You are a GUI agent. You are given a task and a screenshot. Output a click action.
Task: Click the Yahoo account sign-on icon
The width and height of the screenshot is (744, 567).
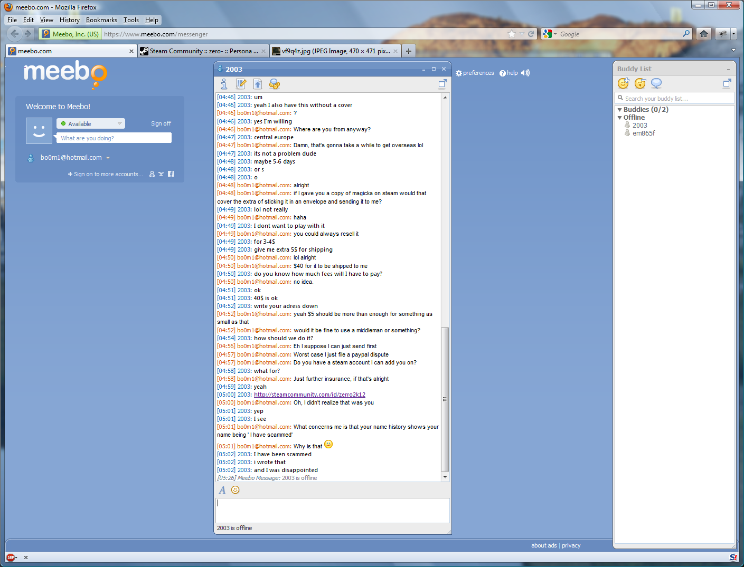[x=161, y=174]
